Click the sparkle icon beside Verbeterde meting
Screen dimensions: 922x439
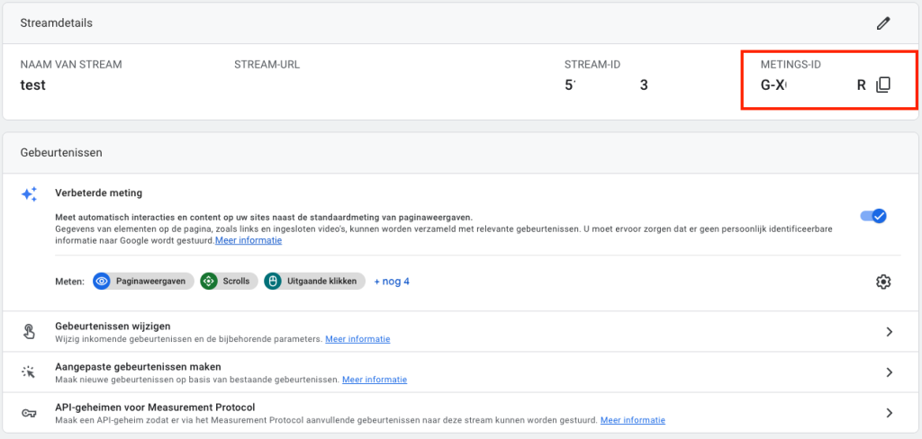pyautogui.click(x=30, y=194)
